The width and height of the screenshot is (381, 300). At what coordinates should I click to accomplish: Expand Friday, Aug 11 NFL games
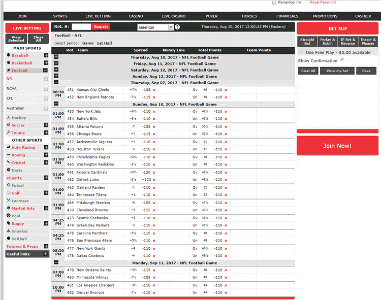point(56,63)
